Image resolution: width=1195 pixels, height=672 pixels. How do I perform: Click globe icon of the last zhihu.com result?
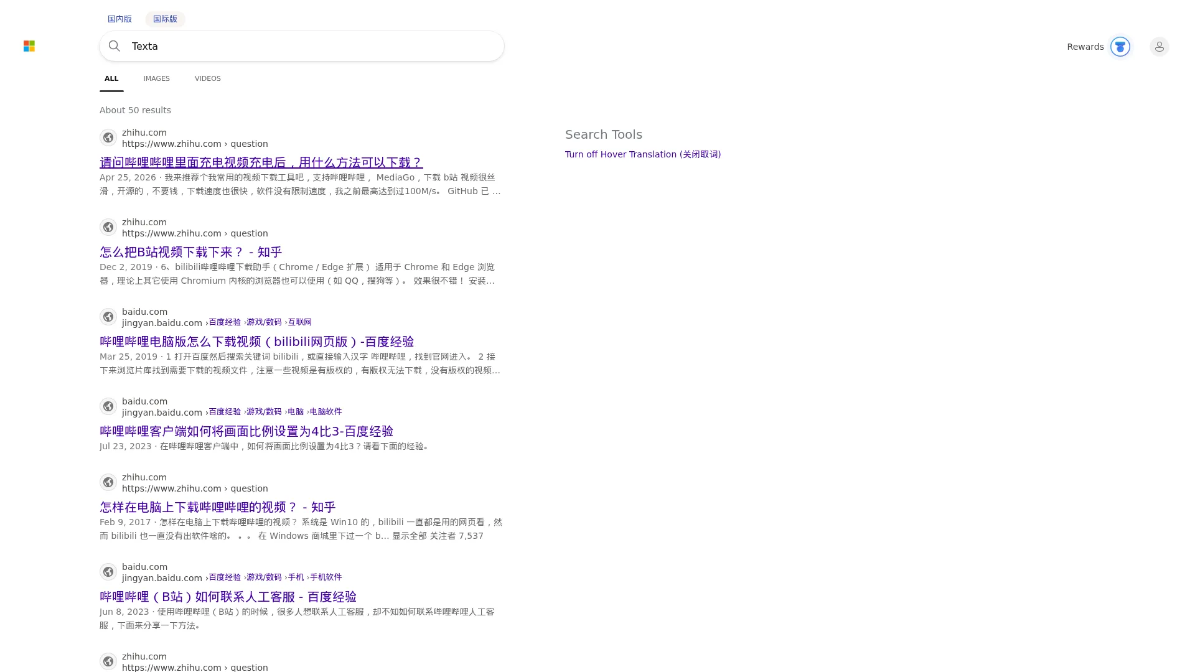(108, 661)
